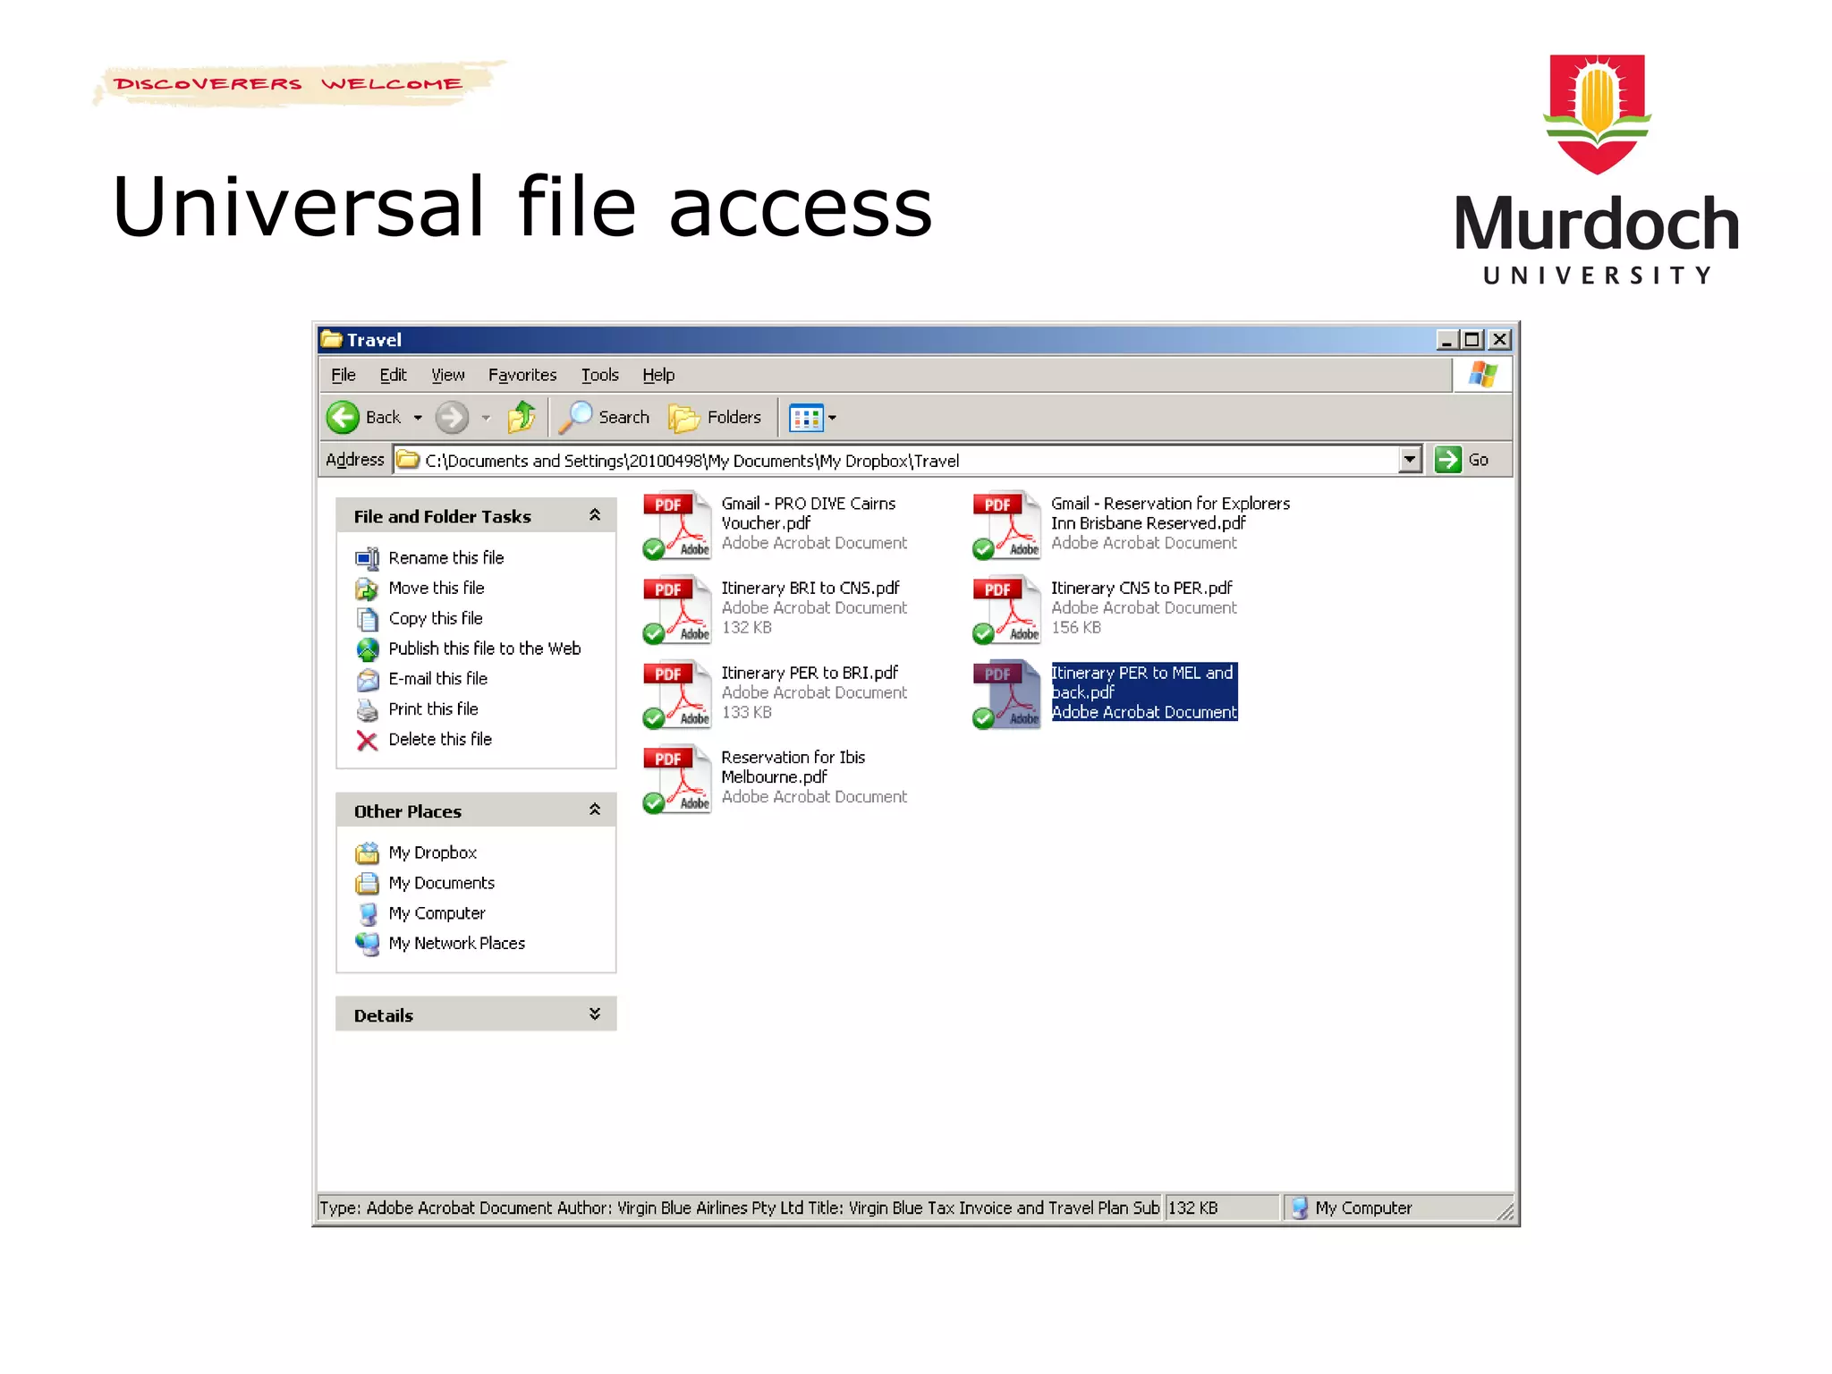
Task: Toggle the Folders pane button
Action: [715, 417]
